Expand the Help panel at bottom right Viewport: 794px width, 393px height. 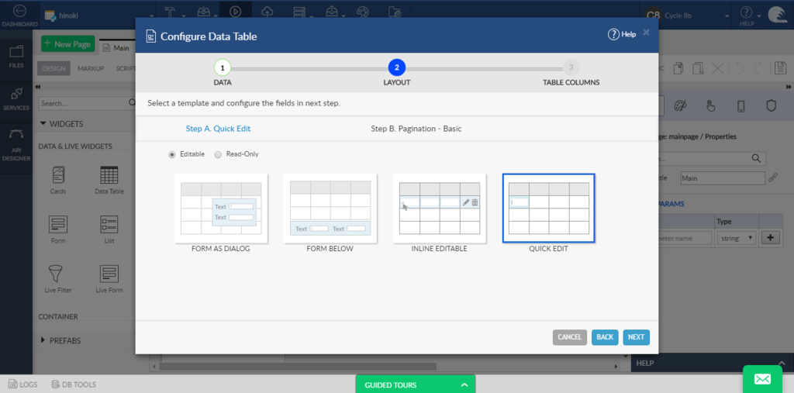(x=782, y=363)
